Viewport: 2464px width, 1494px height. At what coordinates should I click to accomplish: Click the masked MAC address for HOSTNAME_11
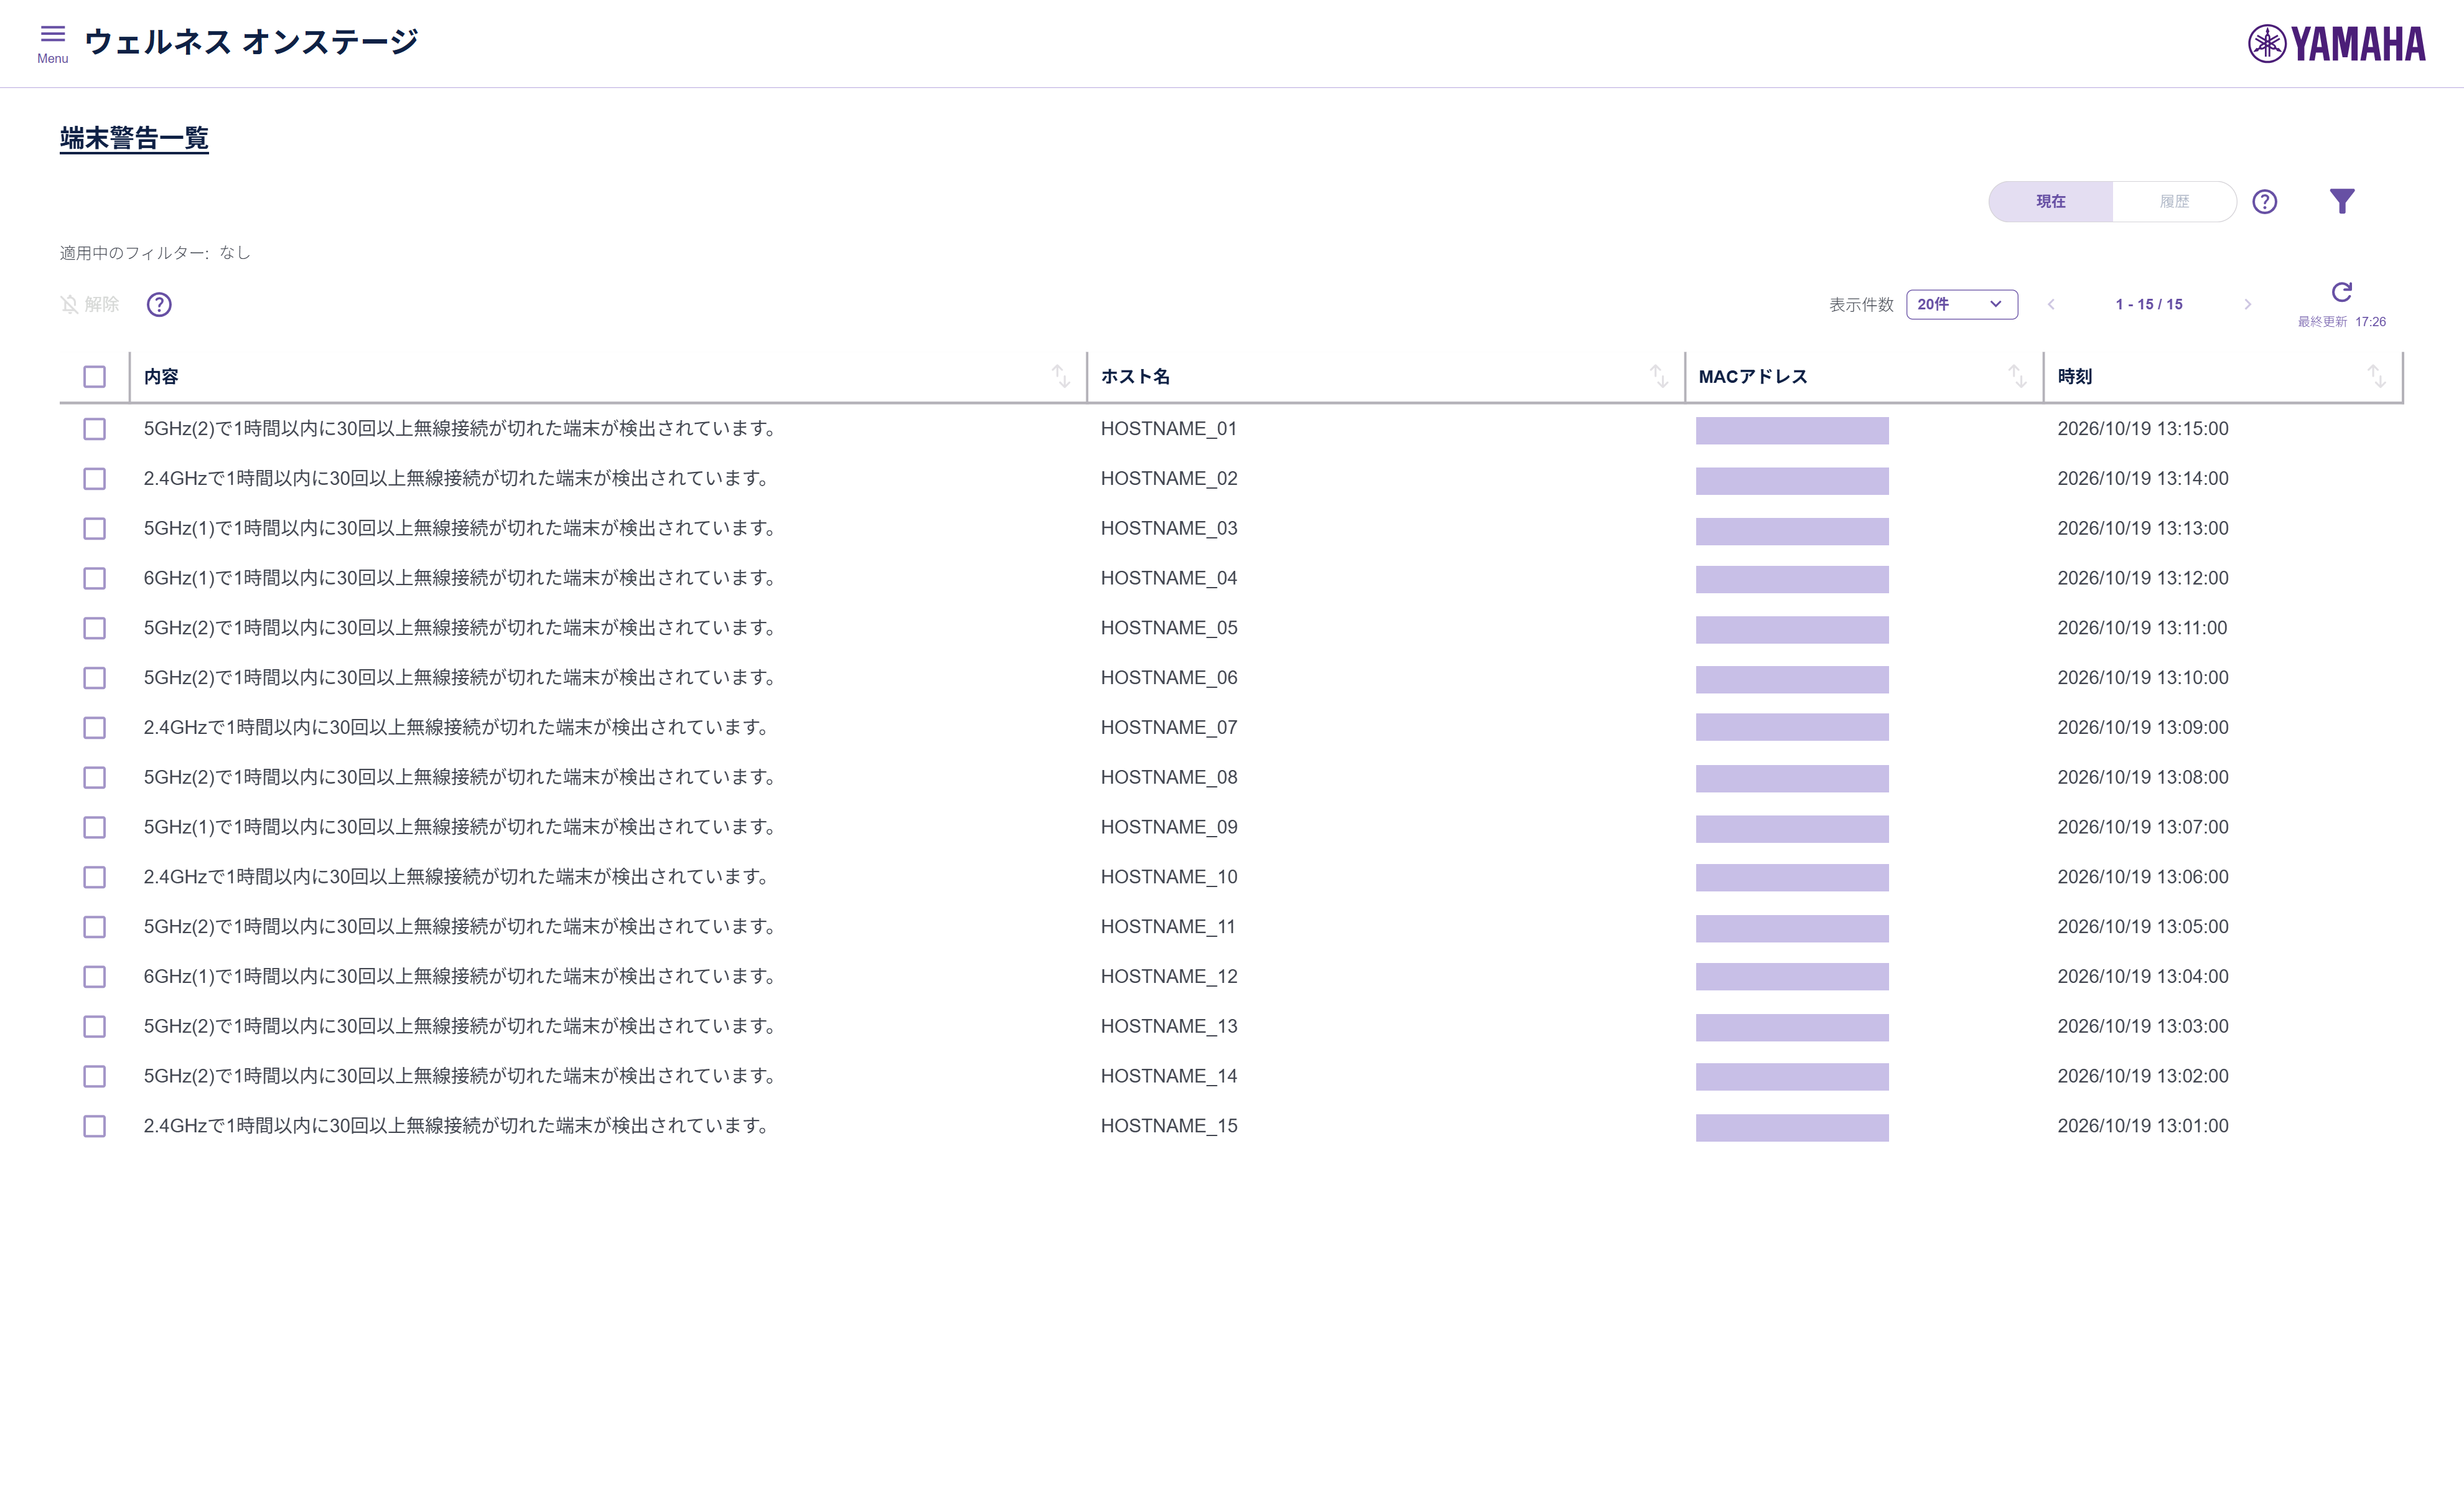[1792, 929]
